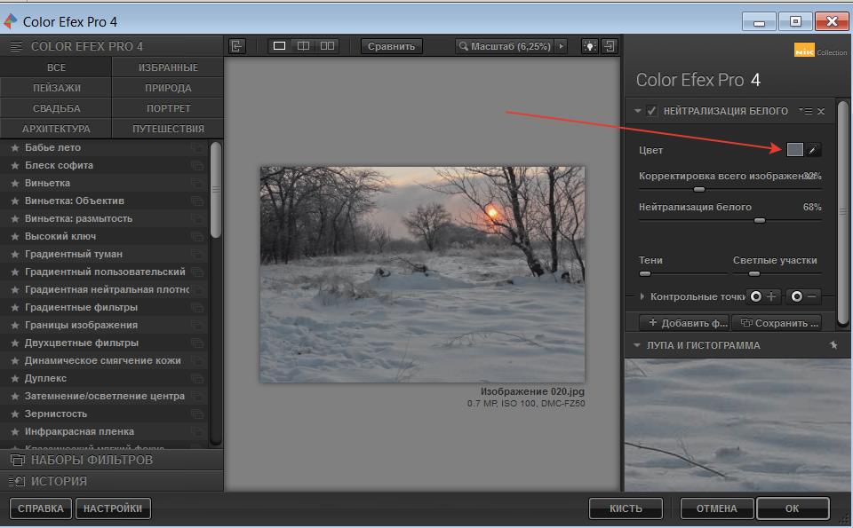Open the Цвет color swatch
Viewport: 853px width, 528px height.
pos(794,150)
